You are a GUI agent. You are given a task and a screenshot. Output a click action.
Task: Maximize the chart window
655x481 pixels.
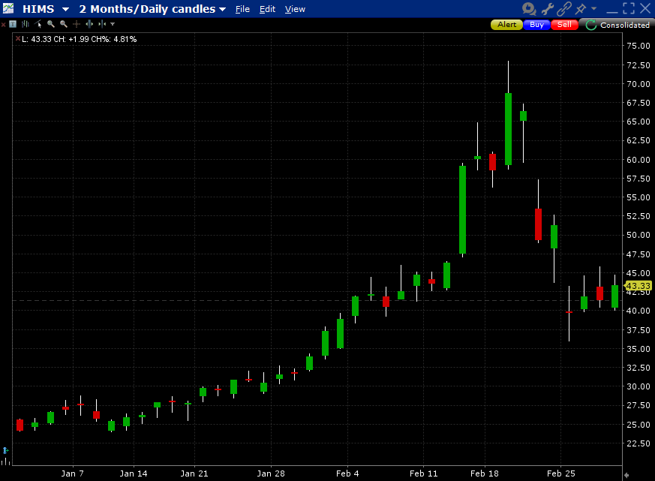629,8
